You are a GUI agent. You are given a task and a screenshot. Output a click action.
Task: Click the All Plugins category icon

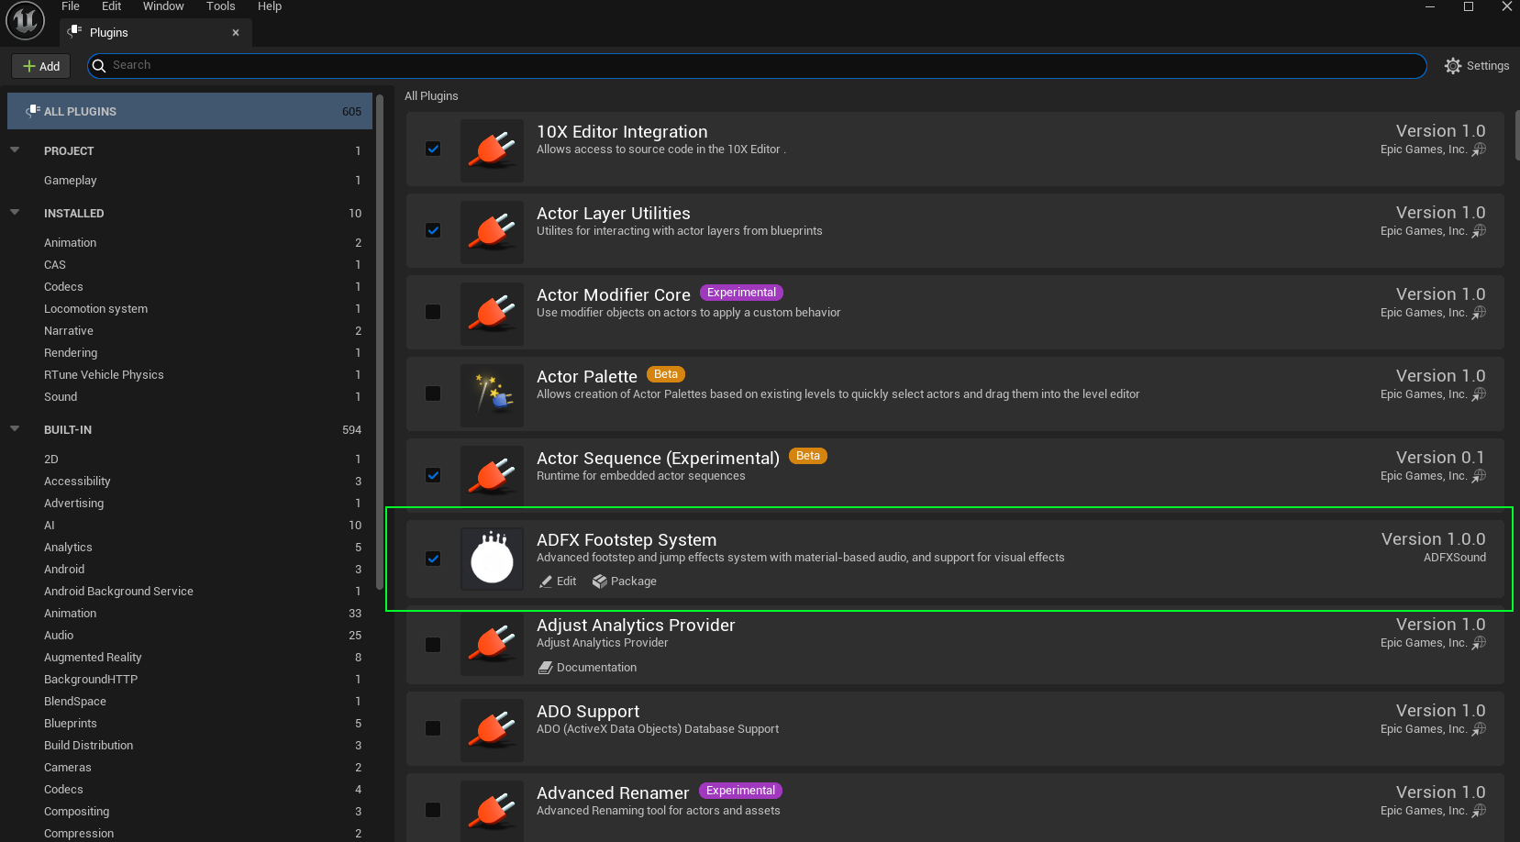[x=33, y=111]
